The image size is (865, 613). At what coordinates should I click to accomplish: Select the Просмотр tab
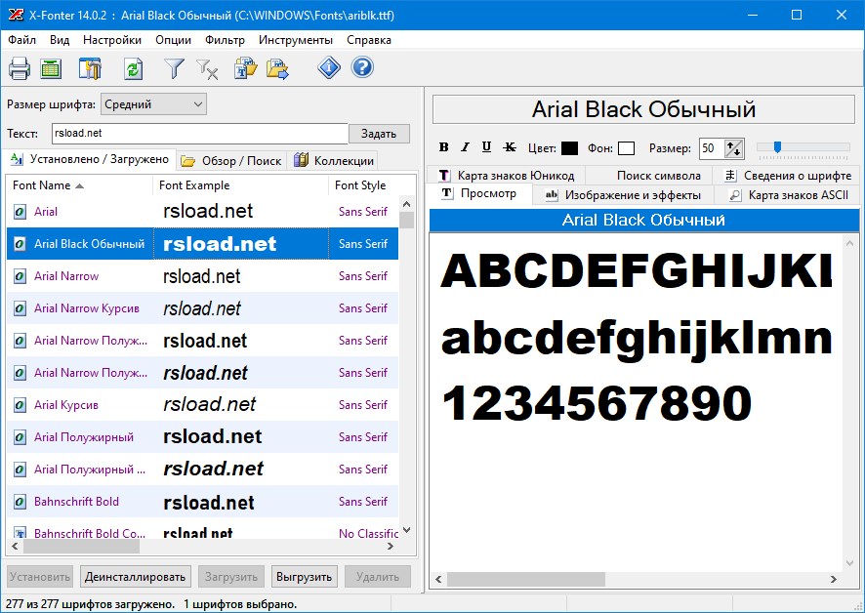click(x=479, y=193)
